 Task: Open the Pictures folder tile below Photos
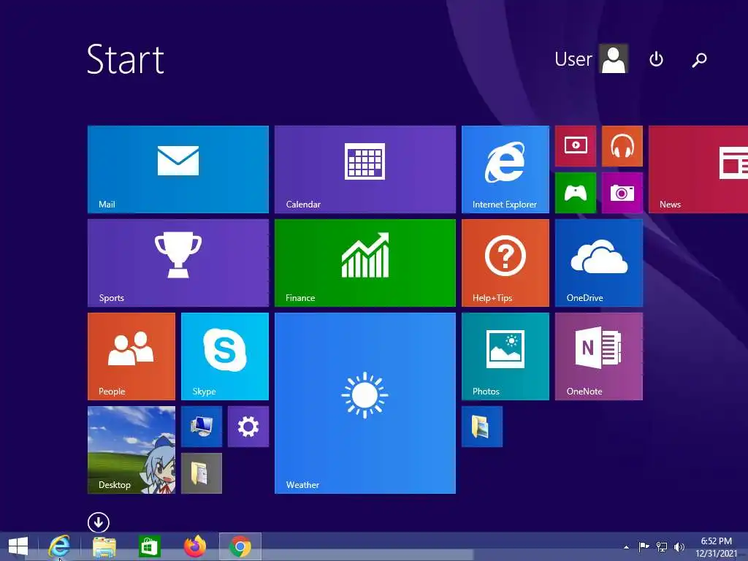pos(482,427)
